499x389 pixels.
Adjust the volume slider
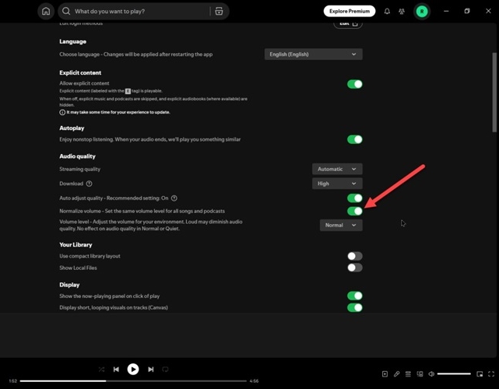coord(454,374)
